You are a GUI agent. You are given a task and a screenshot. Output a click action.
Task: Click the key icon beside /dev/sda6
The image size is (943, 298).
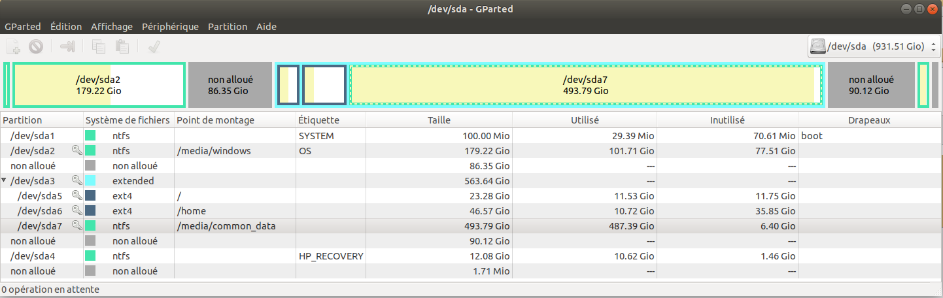[77, 210]
